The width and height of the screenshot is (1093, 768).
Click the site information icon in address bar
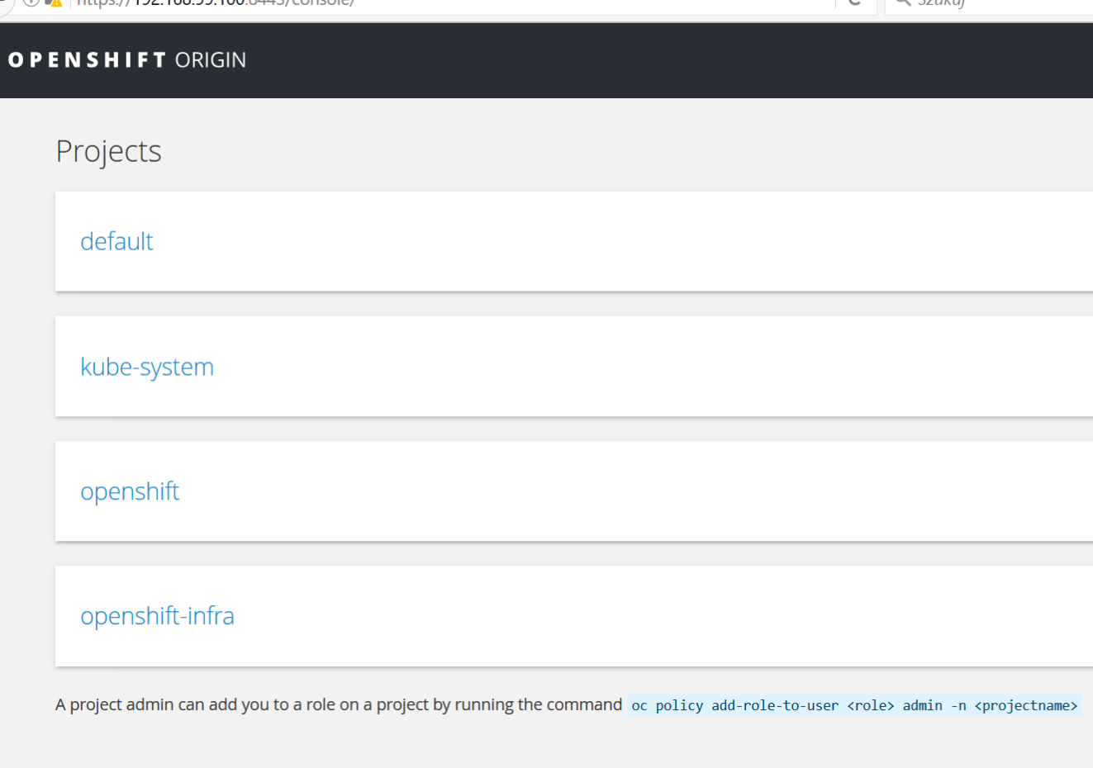(31, 2)
